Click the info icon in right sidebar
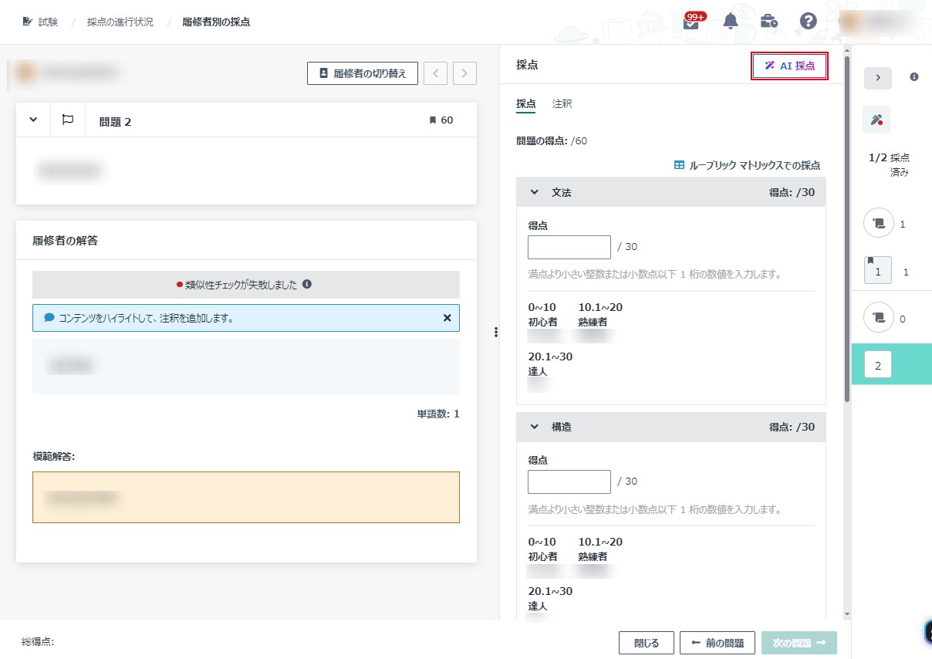Image resolution: width=932 pixels, height=659 pixels. (x=914, y=77)
